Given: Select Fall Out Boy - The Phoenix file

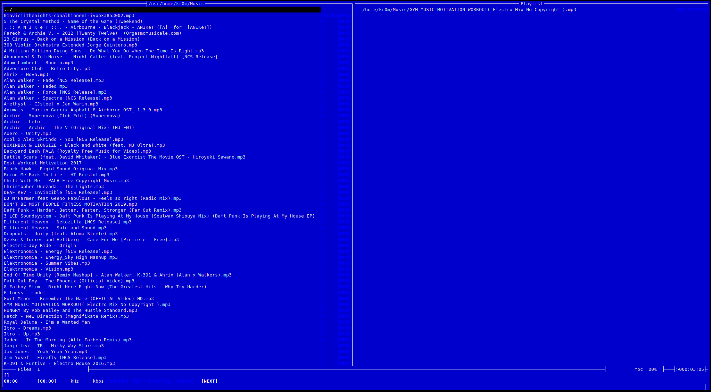Looking at the screenshot, I should pos(69,281).
